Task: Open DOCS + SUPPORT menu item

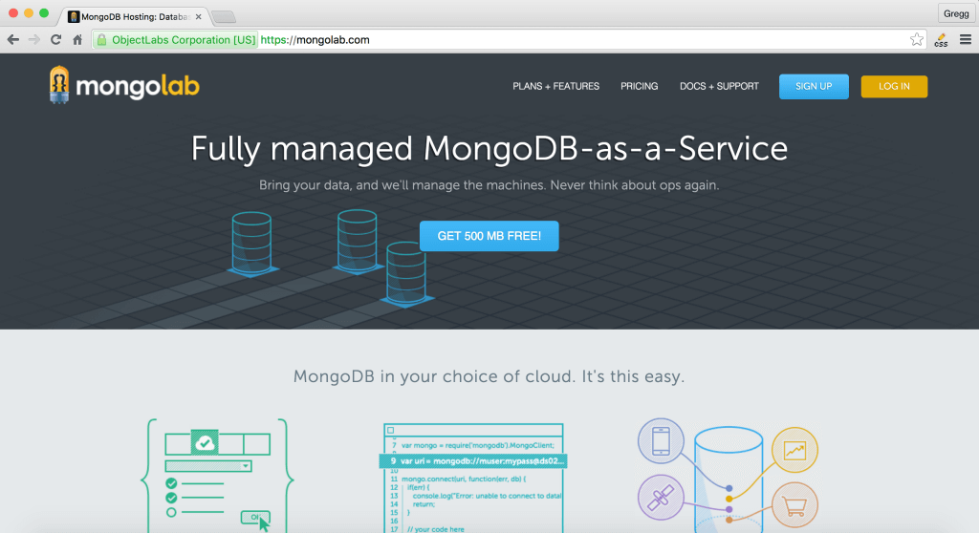Action: (x=719, y=86)
